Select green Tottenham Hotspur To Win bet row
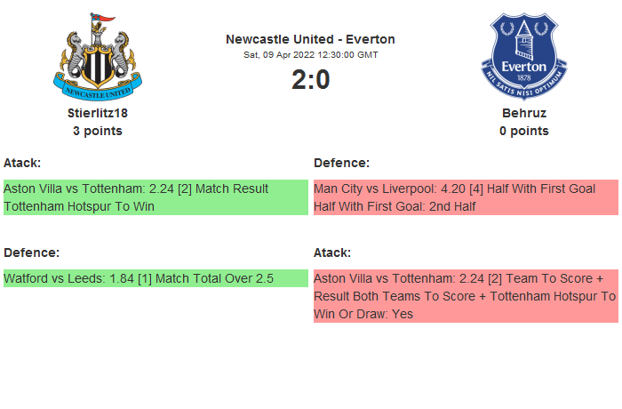Viewport: 622px width, 409px height. 155,197
